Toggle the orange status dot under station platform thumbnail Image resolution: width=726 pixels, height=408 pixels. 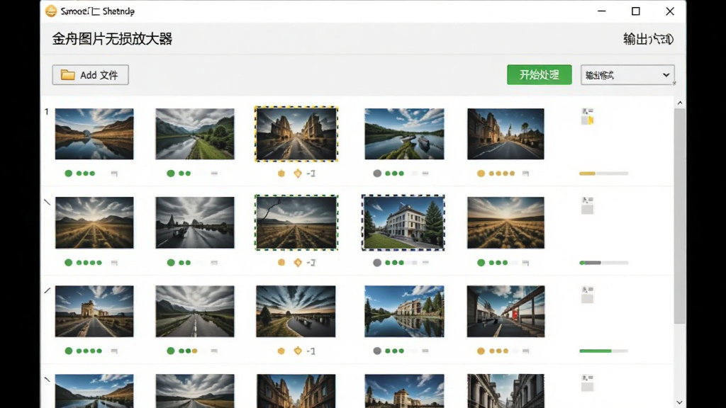click(481, 351)
